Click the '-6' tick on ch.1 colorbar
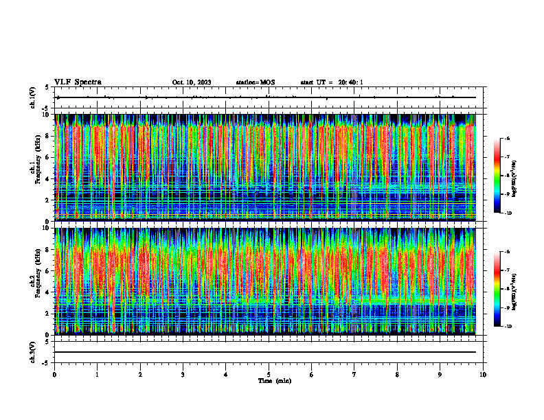The image size is (544, 420). tap(508, 139)
